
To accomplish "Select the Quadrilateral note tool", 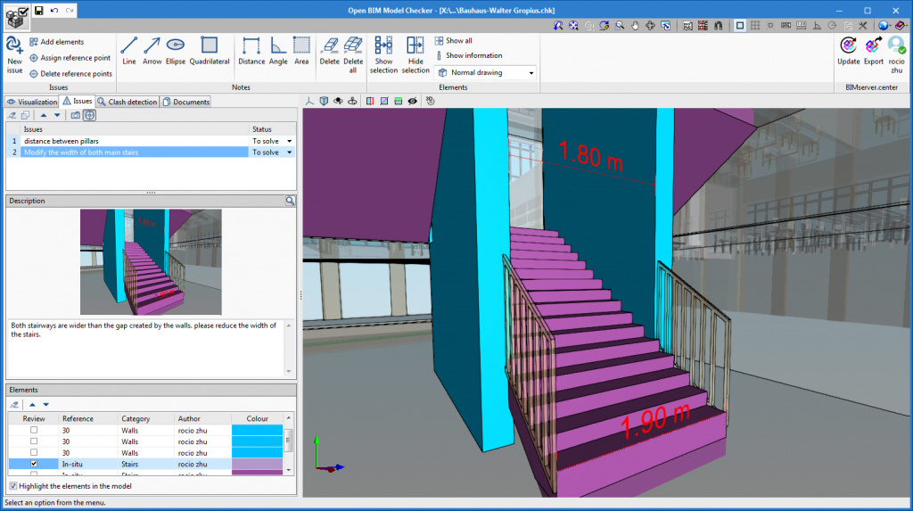I will coord(209,51).
